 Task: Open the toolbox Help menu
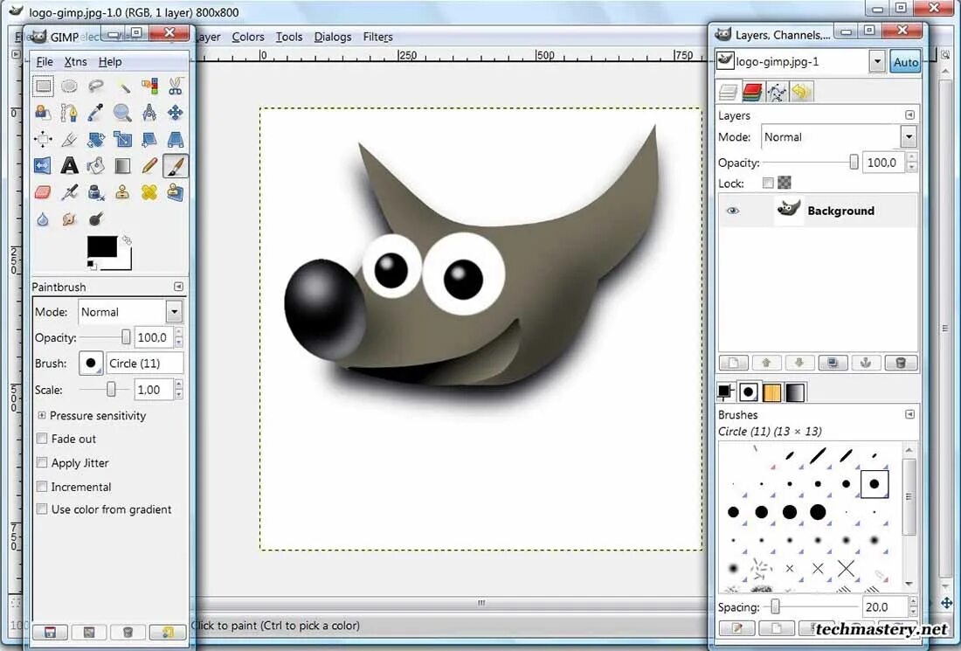pyautogui.click(x=110, y=61)
